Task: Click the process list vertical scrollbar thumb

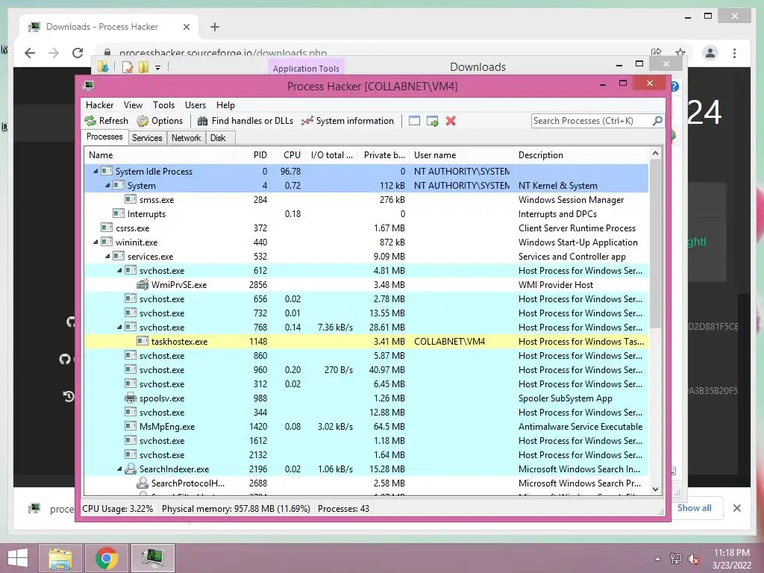Action: pyautogui.click(x=655, y=245)
